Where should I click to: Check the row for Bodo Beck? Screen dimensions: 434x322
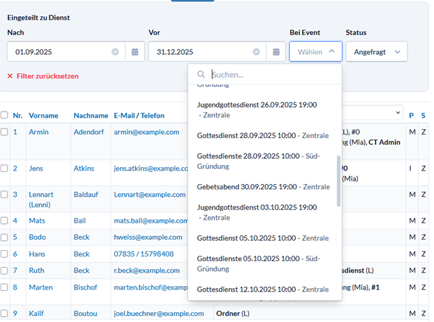click(4, 237)
